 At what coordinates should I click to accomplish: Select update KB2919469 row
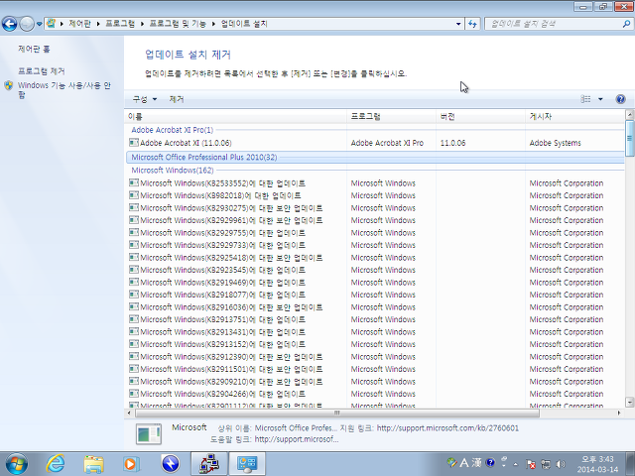click(x=375, y=283)
